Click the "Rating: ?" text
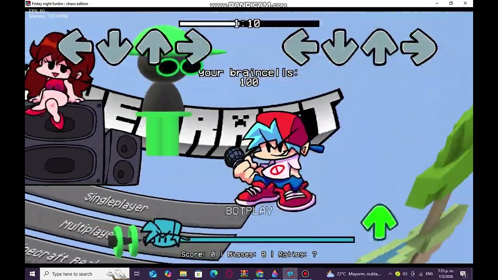This screenshot has width=498, height=280. coord(297,254)
